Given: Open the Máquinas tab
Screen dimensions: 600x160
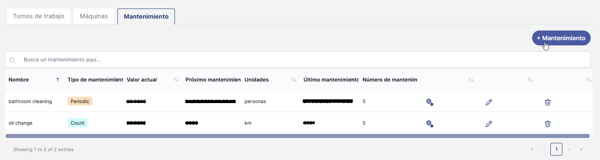Looking at the screenshot, I should 94,16.
